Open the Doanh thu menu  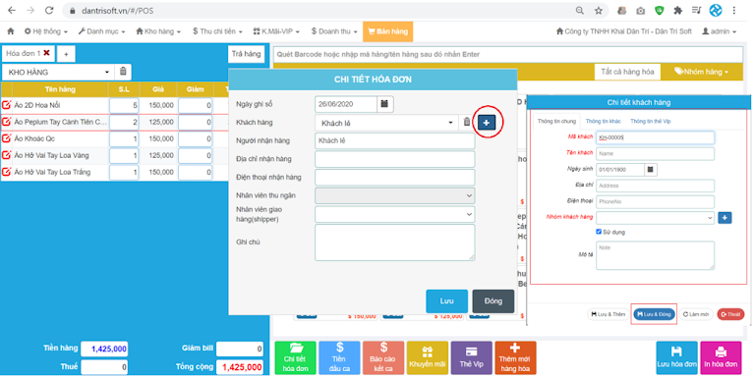click(334, 31)
